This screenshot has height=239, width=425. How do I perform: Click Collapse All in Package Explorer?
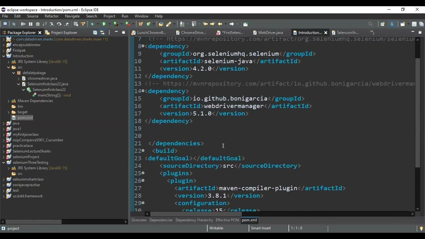[x=95, y=33]
